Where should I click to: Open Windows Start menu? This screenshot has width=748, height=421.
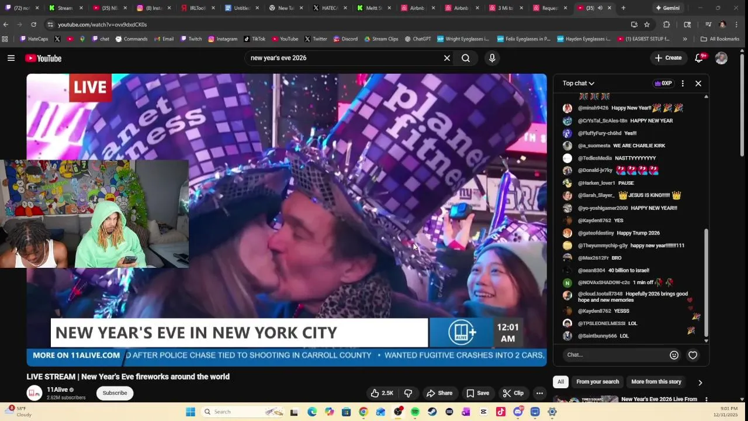click(x=191, y=412)
